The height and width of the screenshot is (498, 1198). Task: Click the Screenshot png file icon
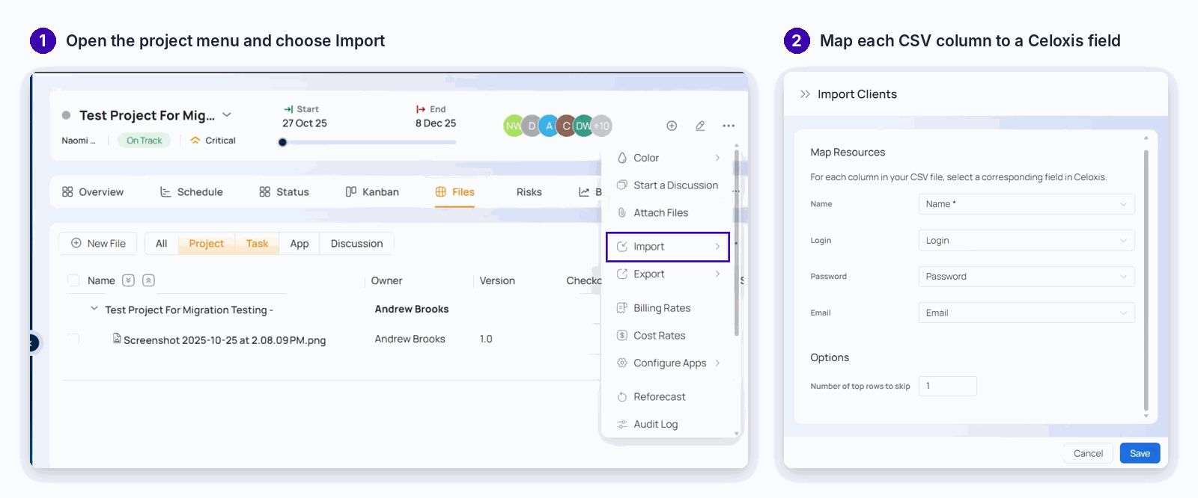pos(117,339)
